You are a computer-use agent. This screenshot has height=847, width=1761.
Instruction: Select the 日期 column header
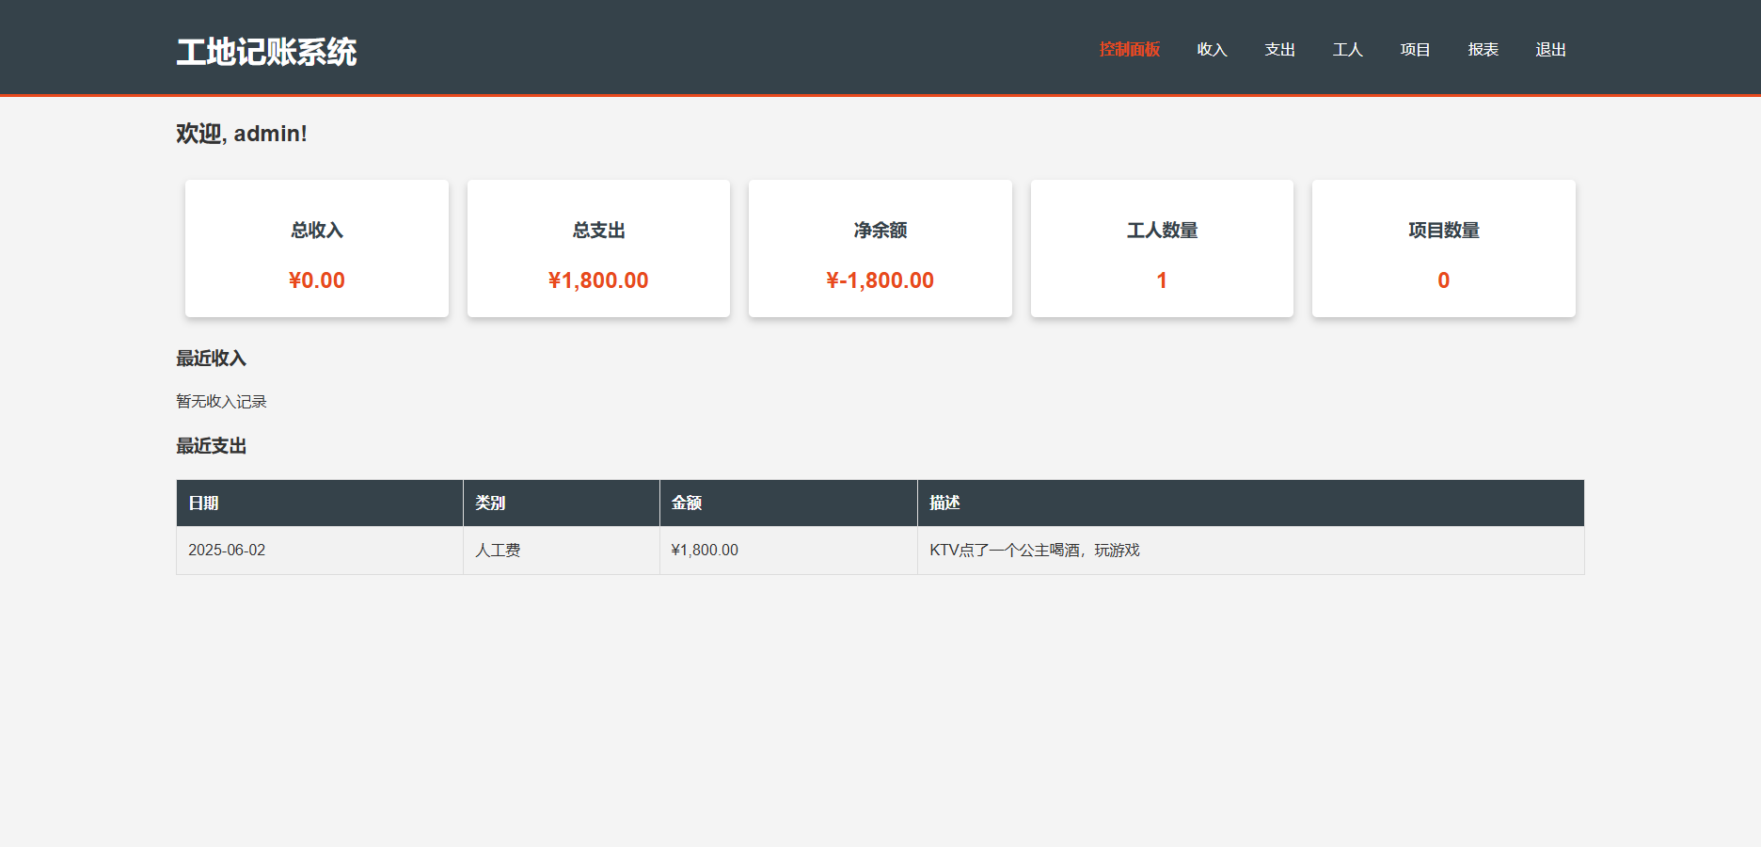tap(206, 503)
